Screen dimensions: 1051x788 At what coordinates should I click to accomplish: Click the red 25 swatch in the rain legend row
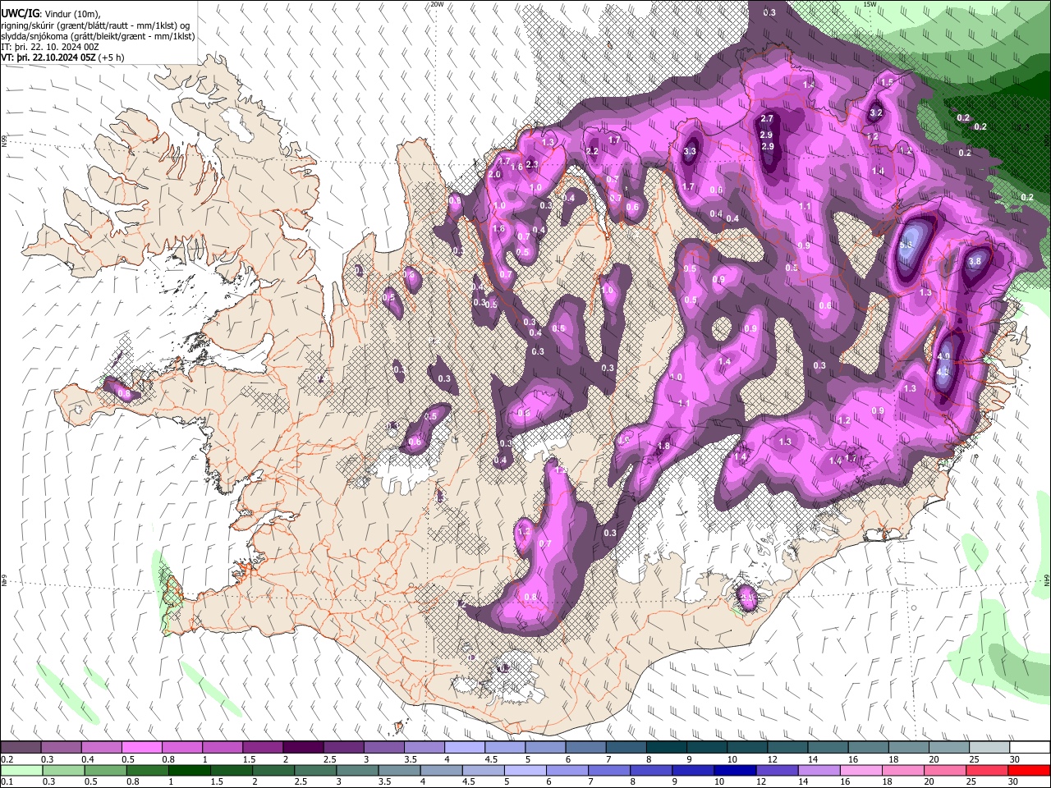tap(988, 770)
